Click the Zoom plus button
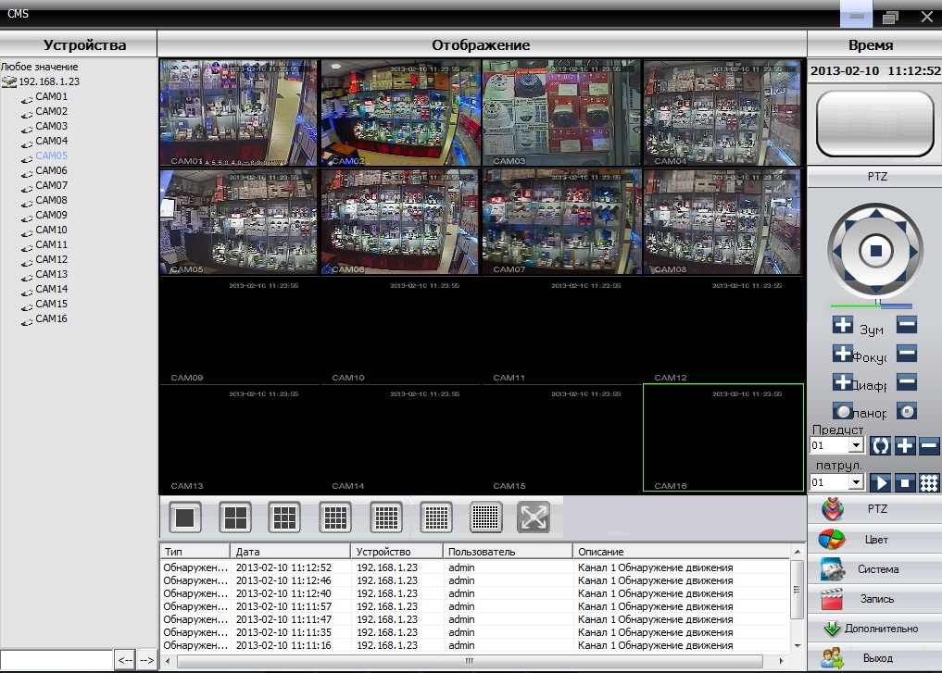The width and height of the screenshot is (942, 673). coord(843,326)
